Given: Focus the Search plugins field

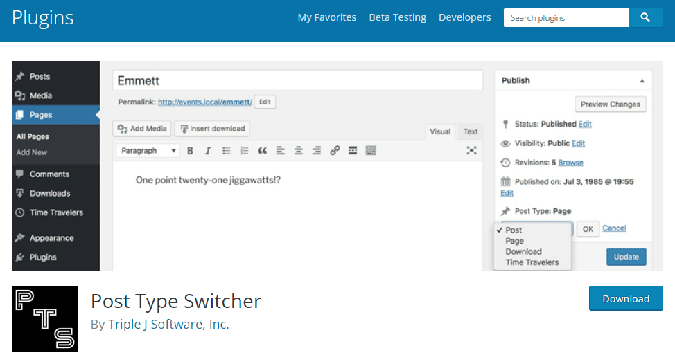Looking at the screenshot, I should pyautogui.click(x=566, y=17).
